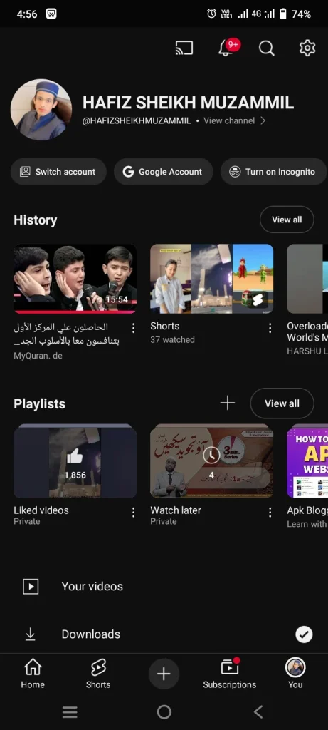Open options menu for Shorts history item
Screen dimensions: 328x730
click(270, 328)
